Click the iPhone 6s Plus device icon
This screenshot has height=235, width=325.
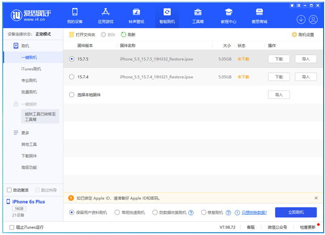click(x=8, y=202)
